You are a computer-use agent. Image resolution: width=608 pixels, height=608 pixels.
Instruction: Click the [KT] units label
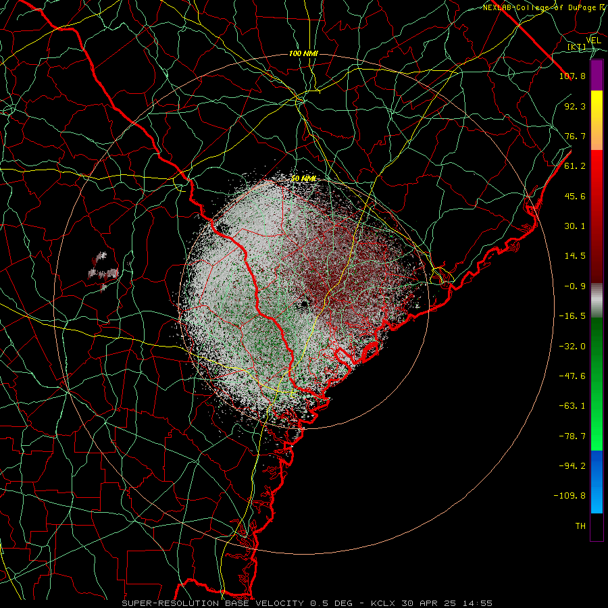(x=577, y=47)
